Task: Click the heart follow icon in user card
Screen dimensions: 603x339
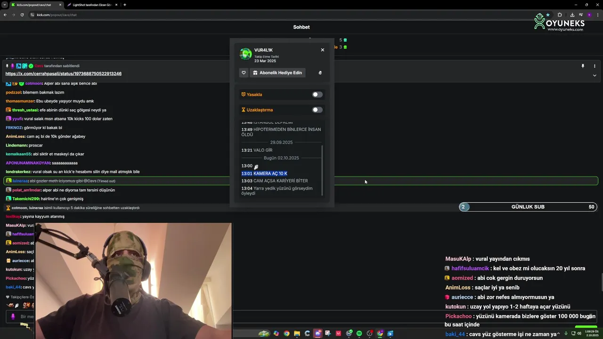Action: [244, 73]
